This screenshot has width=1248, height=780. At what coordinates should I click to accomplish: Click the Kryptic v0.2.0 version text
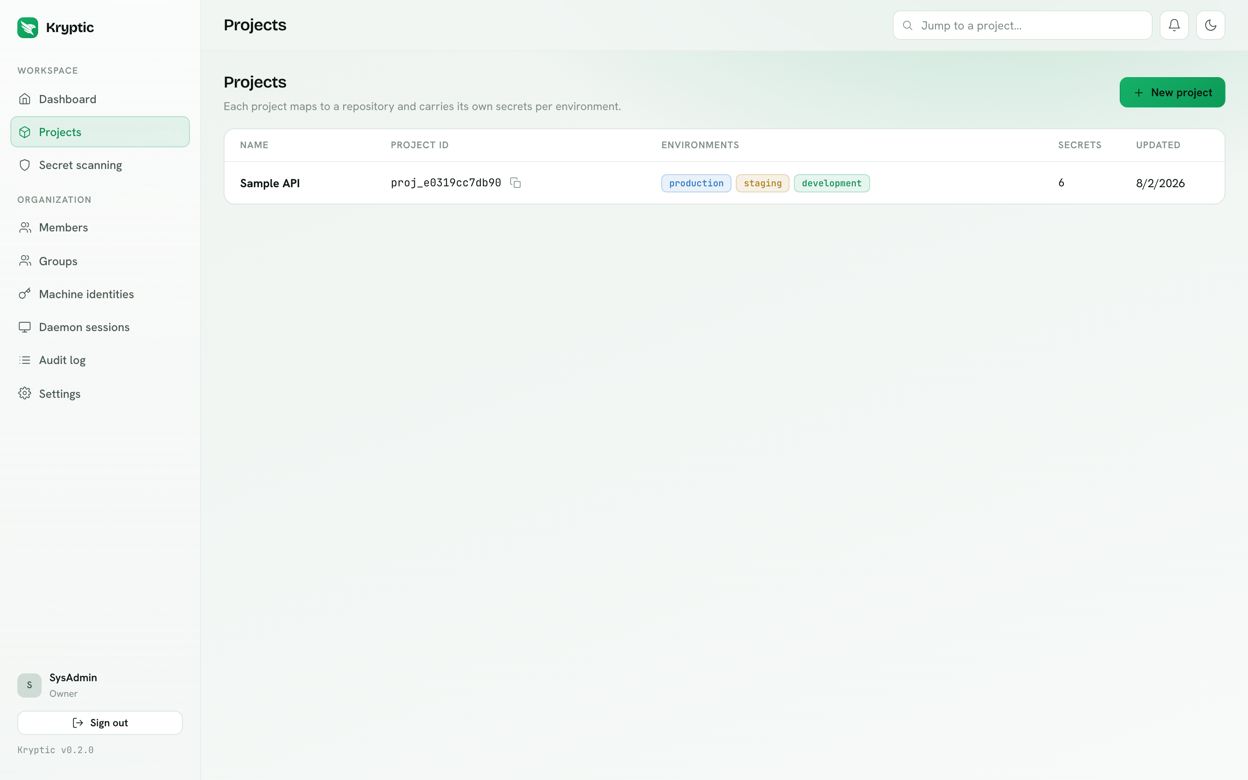(56, 750)
